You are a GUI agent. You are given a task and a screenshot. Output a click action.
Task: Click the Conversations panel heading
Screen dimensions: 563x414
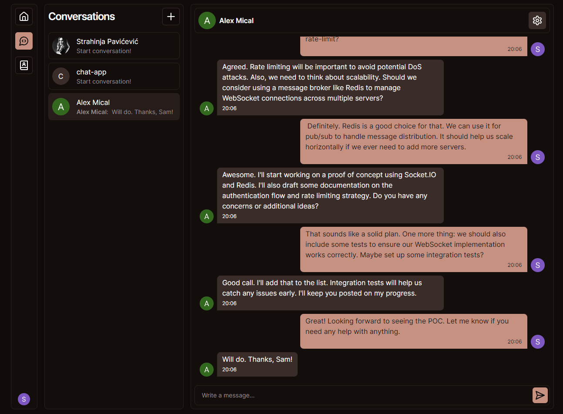tap(82, 17)
